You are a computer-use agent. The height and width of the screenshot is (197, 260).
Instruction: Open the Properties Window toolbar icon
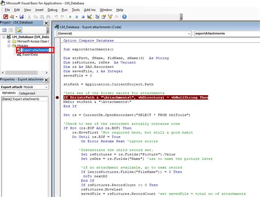tap(104, 17)
